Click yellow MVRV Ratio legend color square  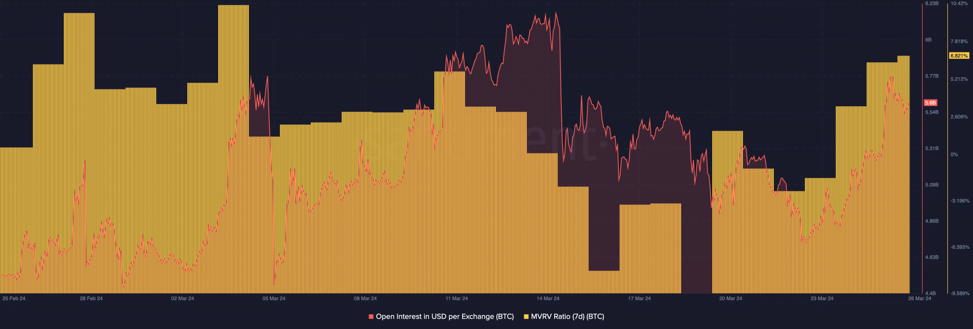coord(526,316)
